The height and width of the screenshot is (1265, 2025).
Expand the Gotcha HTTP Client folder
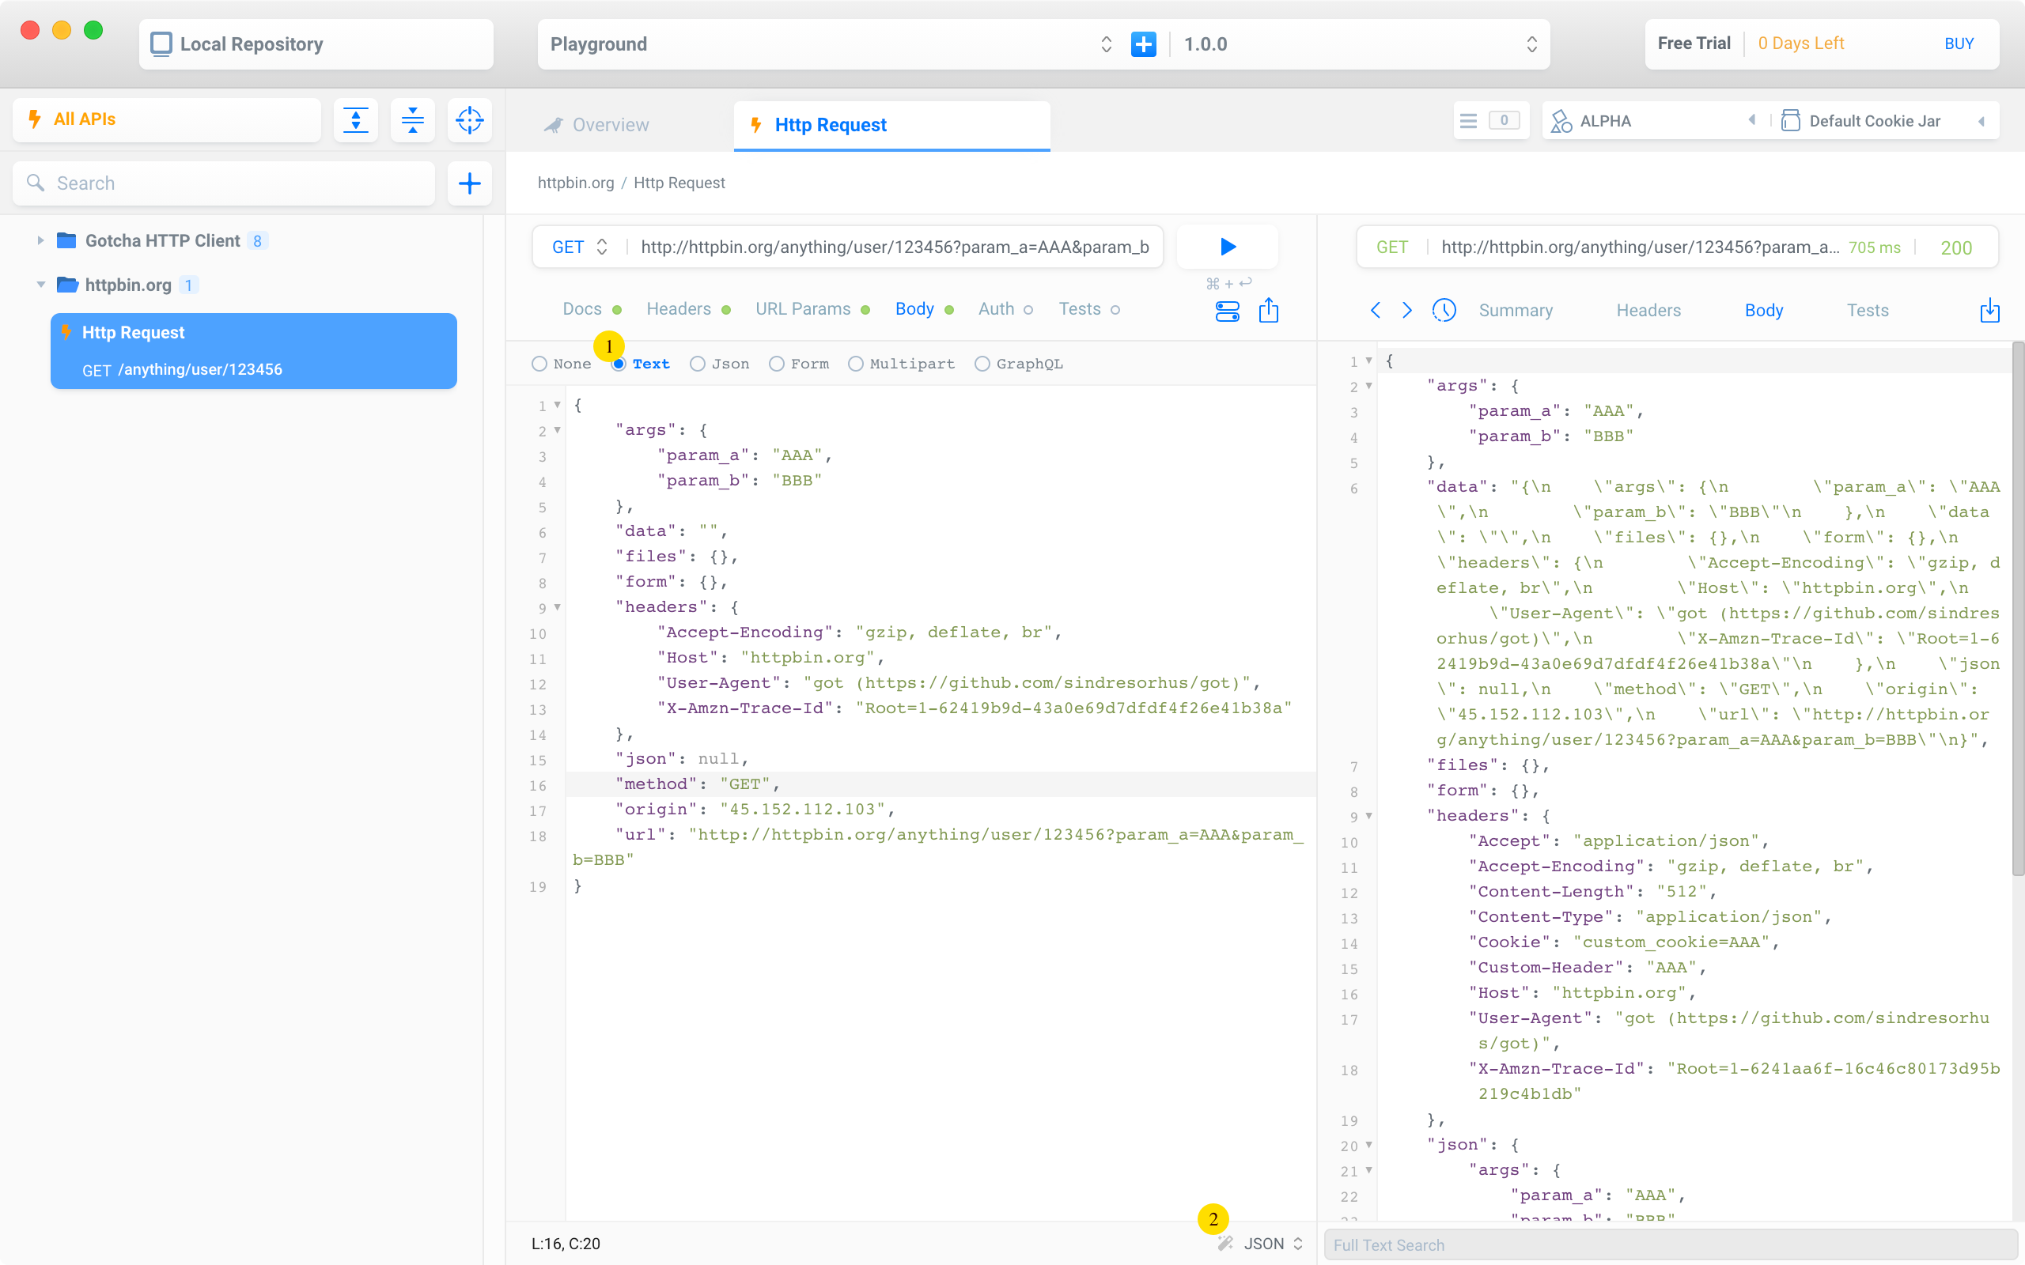pos(40,241)
